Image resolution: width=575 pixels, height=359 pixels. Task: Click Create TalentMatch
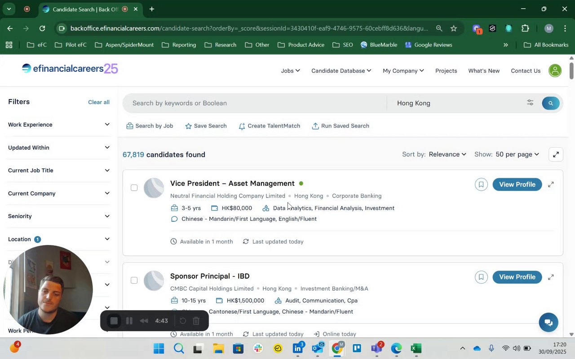click(x=269, y=126)
